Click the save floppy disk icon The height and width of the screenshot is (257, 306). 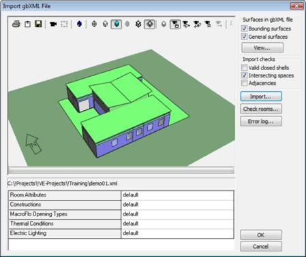[38, 24]
